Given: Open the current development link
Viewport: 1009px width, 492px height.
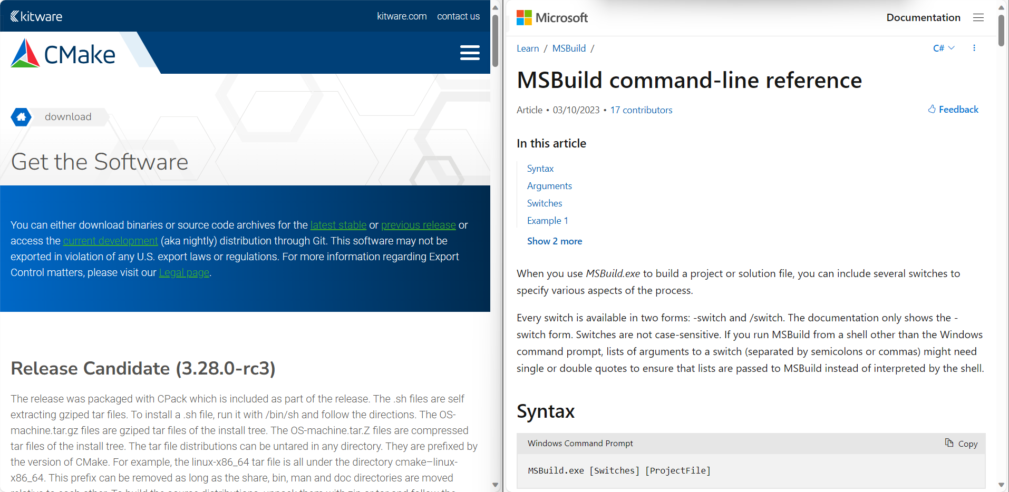Looking at the screenshot, I should 110,241.
